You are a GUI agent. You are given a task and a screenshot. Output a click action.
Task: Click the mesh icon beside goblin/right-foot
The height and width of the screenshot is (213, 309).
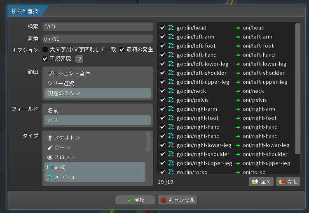pyautogui.click(x=171, y=118)
